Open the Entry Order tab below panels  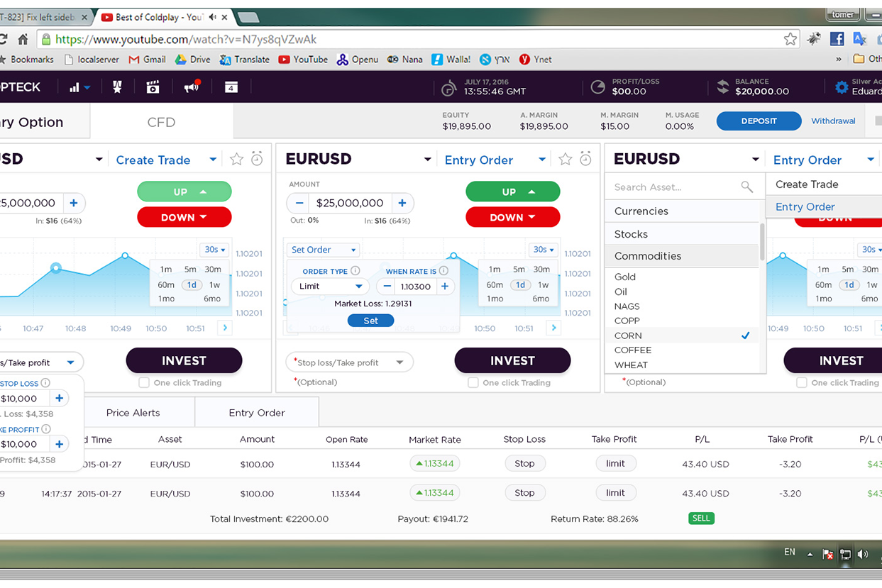click(x=257, y=413)
